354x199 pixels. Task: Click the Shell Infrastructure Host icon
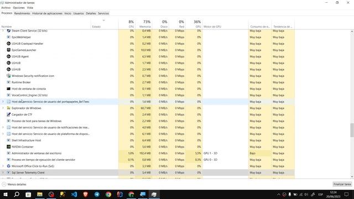pyautogui.click(x=9, y=140)
